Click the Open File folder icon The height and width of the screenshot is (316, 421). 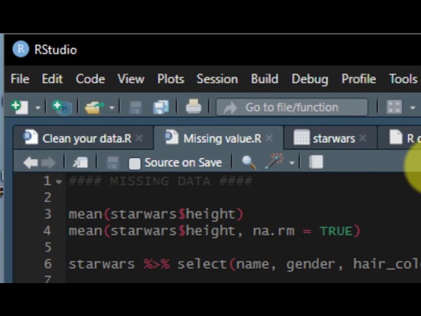pyautogui.click(x=94, y=107)
